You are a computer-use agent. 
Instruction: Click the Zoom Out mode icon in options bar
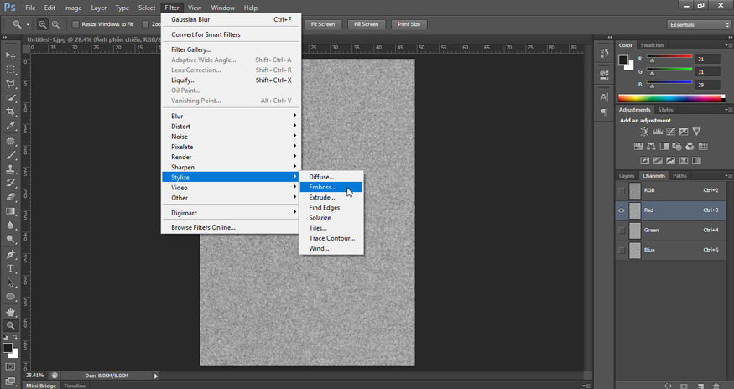(55, 24)
